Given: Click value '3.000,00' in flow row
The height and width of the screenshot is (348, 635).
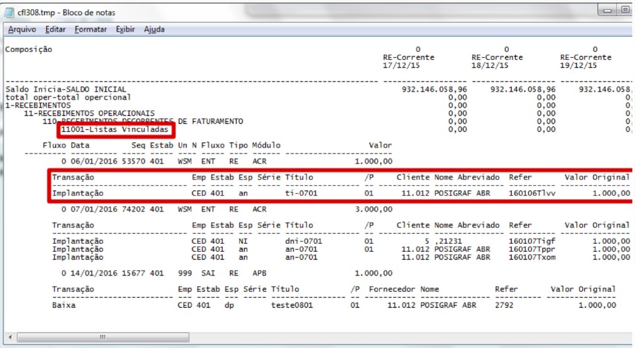Looking at the screenshot, I should [373, 209].
